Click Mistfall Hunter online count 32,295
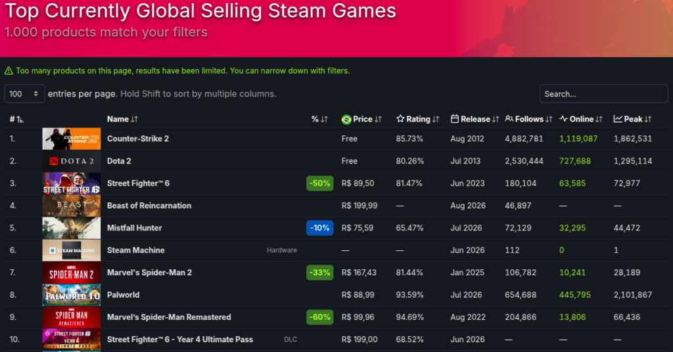Image resolution: width=673 pixels, height=352 pixels. [x=572, y=228]
